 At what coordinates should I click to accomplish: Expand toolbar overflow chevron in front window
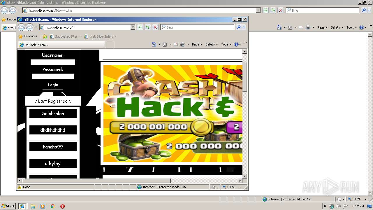tap(245, 43)
